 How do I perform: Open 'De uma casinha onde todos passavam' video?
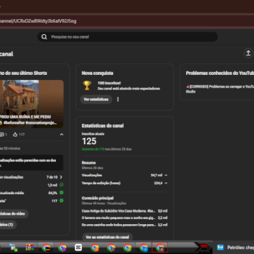(124, 225)
